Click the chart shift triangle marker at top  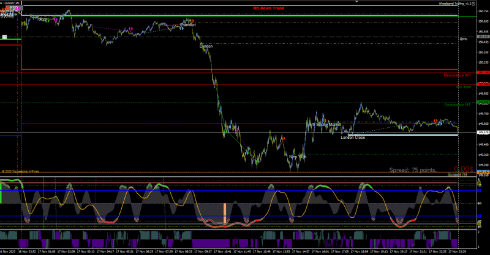click(x=356, y=2)
